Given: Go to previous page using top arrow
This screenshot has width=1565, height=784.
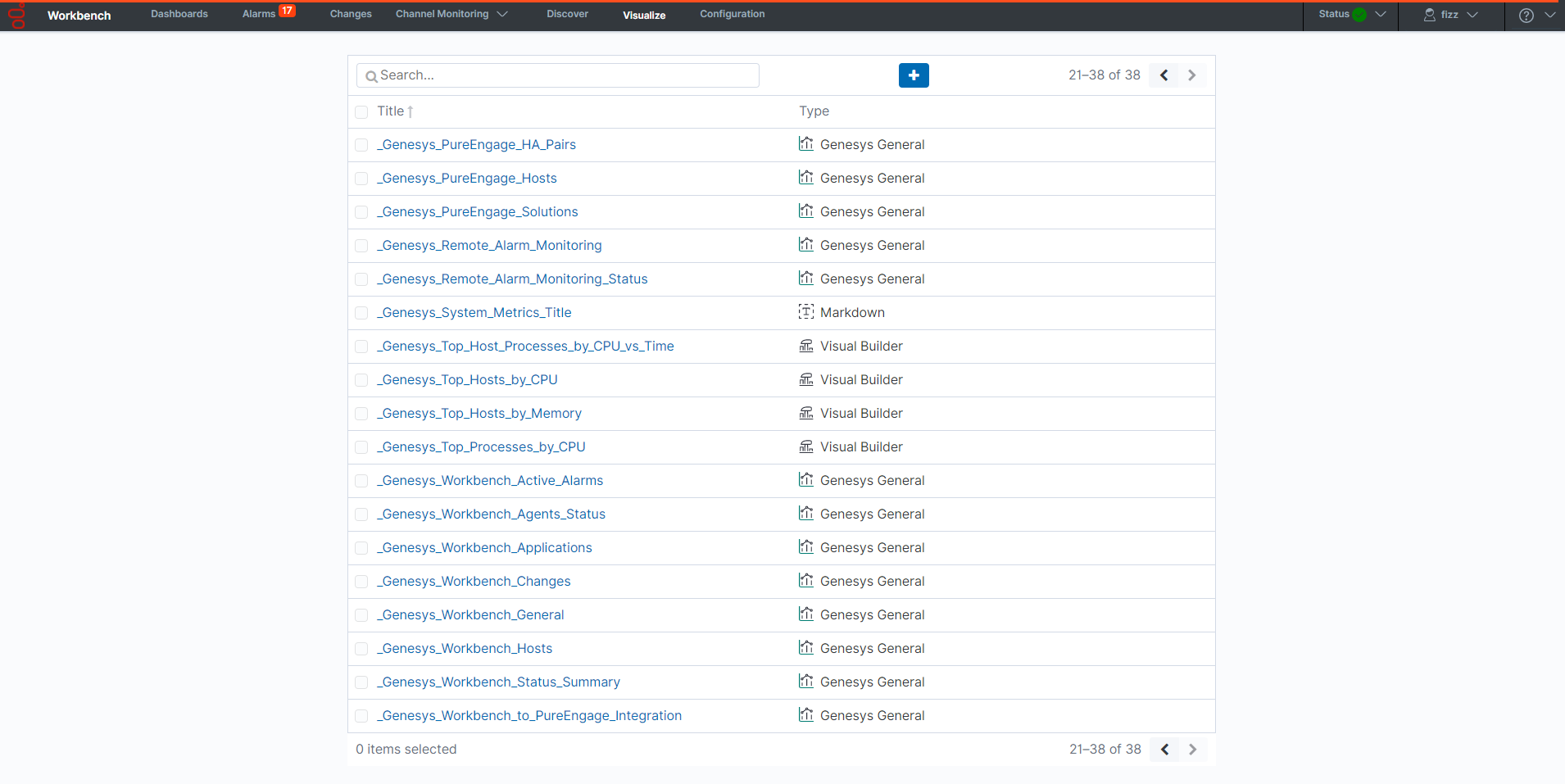Looking at the screenshot, I should [1164, 75].
